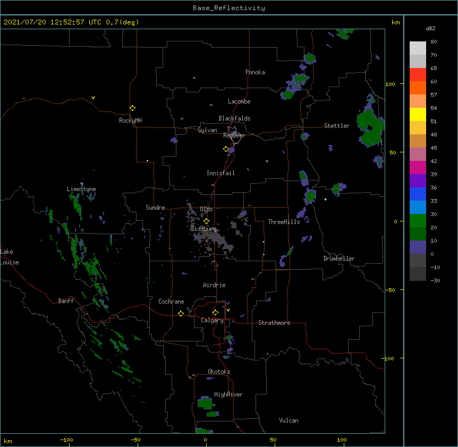This screenshot has width=458, height=447.
Task: Click the large green echo east of Stettler
Action: tap(370, 127)
